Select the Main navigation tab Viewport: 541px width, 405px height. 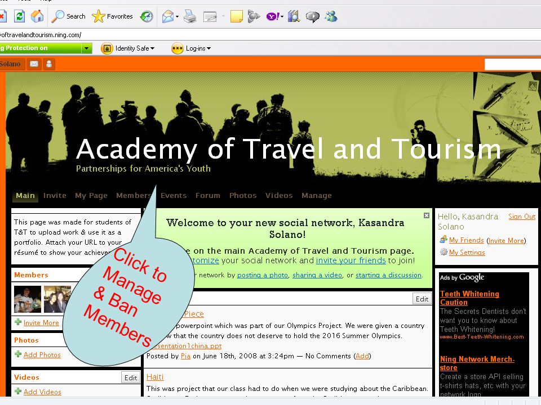point(25,196)
